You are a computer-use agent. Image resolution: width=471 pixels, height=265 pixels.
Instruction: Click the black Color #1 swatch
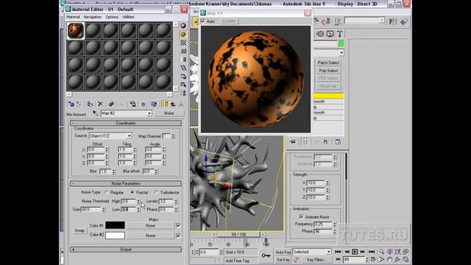click(115, 225)
